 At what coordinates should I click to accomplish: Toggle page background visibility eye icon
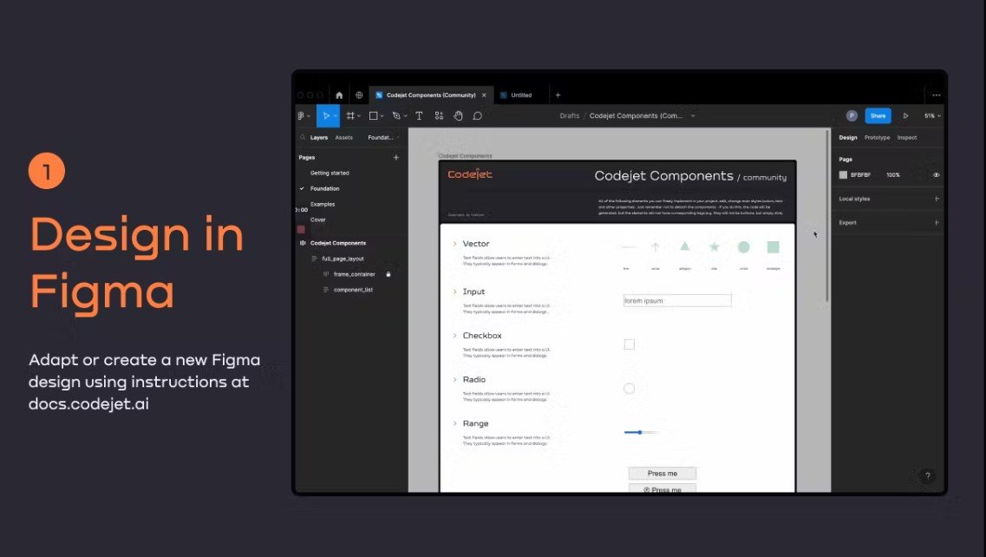click(937, 175)
